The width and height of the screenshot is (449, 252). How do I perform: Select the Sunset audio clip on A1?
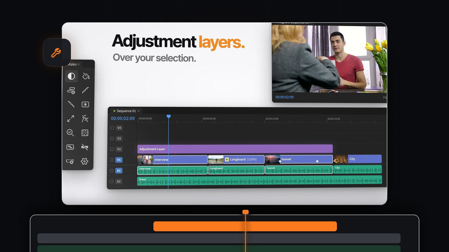299,169
